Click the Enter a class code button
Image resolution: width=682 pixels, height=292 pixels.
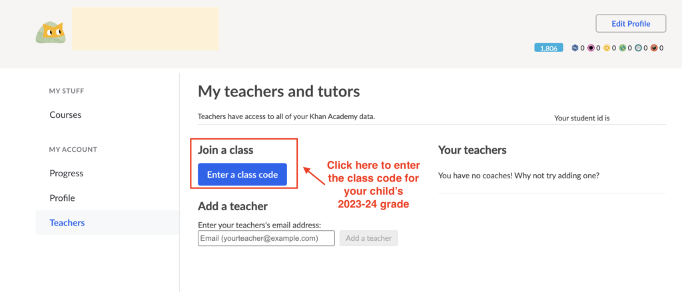pyautogui.click(x=242, y=174)
